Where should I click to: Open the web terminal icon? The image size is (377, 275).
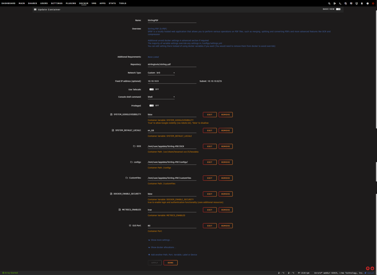point(340,3)
